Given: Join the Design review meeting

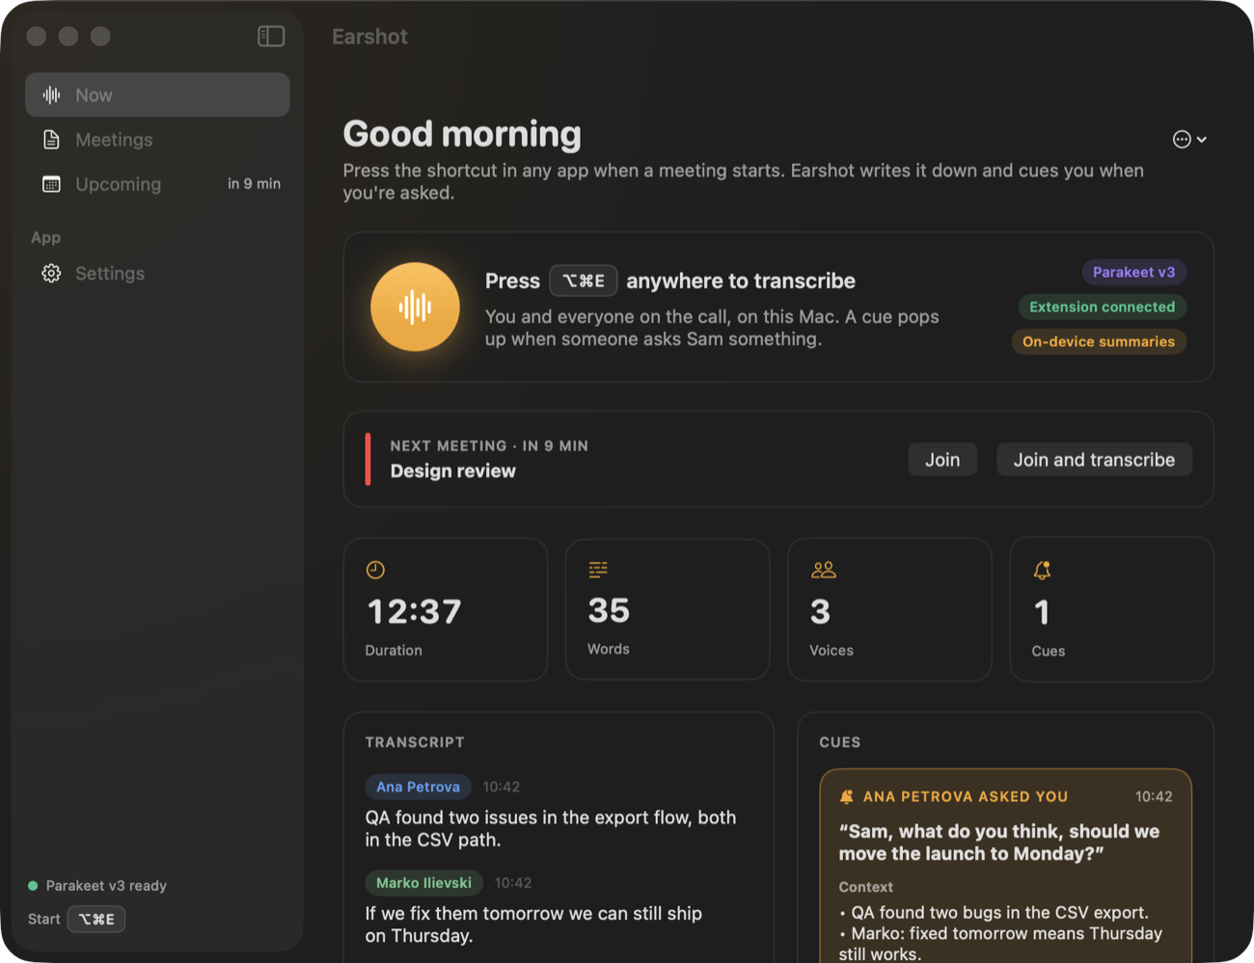Looking at the screenshot, I should click(942, 460).
